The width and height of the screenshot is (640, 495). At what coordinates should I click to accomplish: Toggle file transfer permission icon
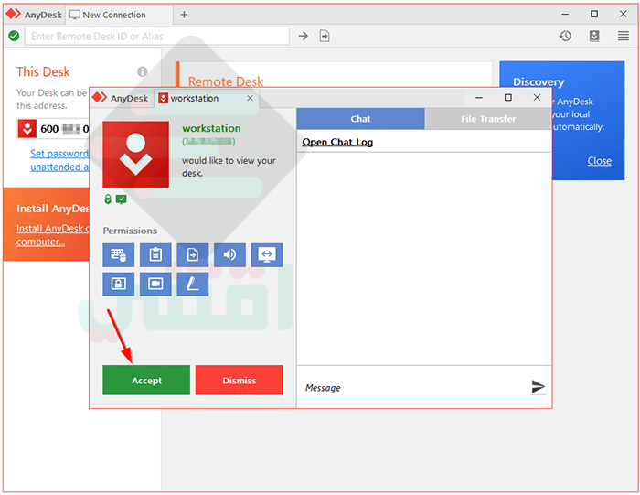[x=193, y=255]
